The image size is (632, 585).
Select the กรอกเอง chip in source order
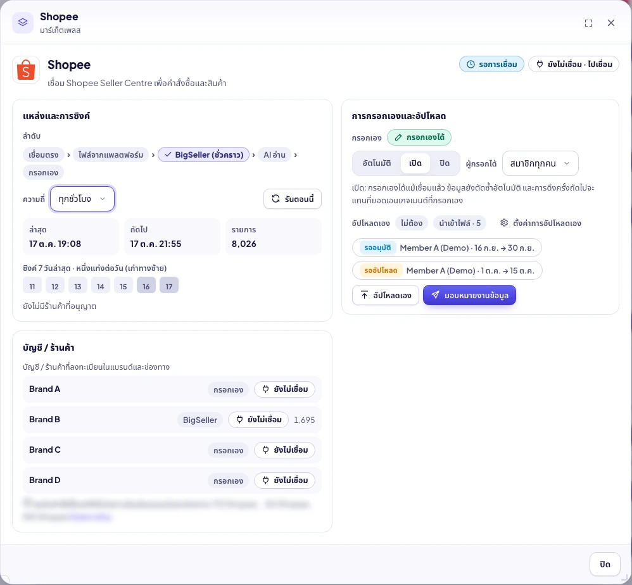point(44,172)
